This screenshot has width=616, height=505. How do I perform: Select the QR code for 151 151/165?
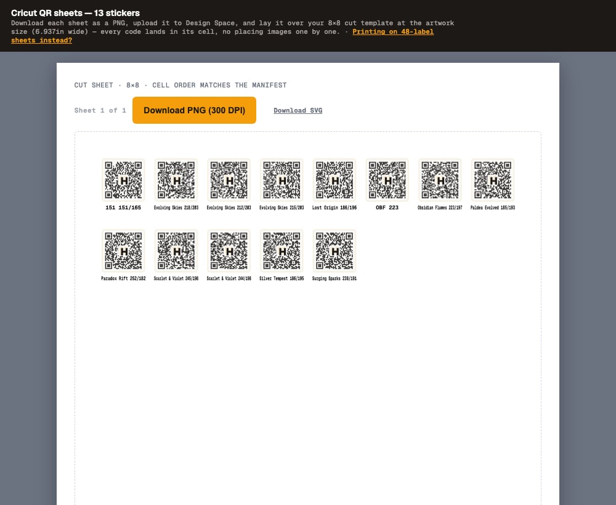[123, 180]
